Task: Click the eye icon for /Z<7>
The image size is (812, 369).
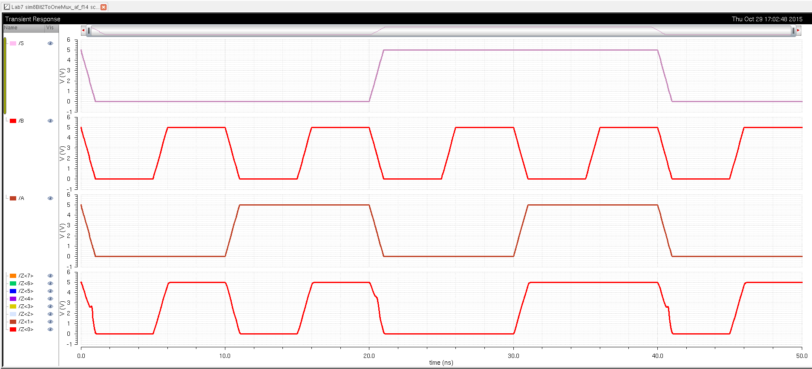Action: coord(50,276)
